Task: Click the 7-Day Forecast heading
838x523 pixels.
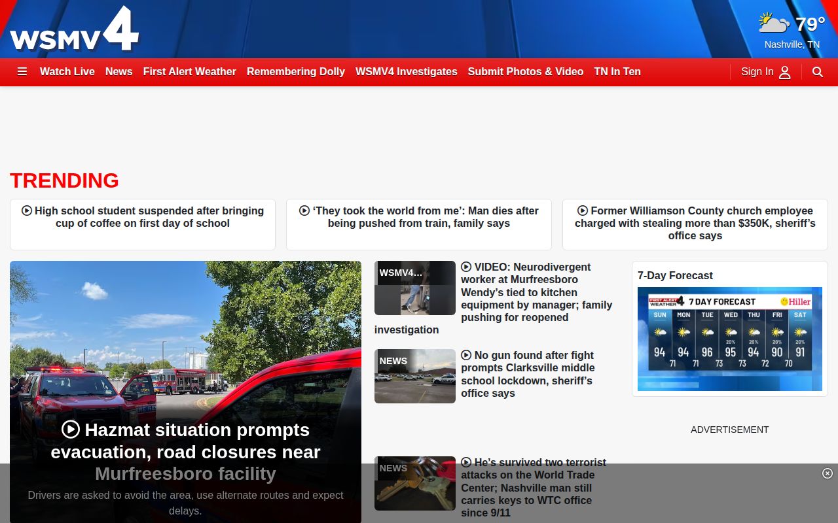Action: coord(675,276)
